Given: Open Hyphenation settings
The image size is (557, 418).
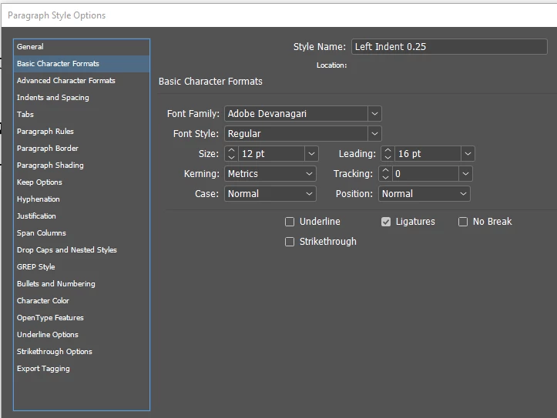Looking at the screenshot, I should point(82,199).
